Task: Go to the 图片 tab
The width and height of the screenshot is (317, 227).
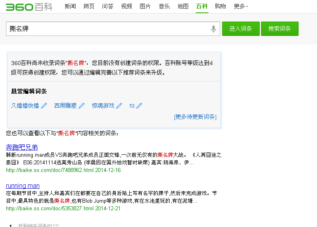Action: click(x=145, y=6)
